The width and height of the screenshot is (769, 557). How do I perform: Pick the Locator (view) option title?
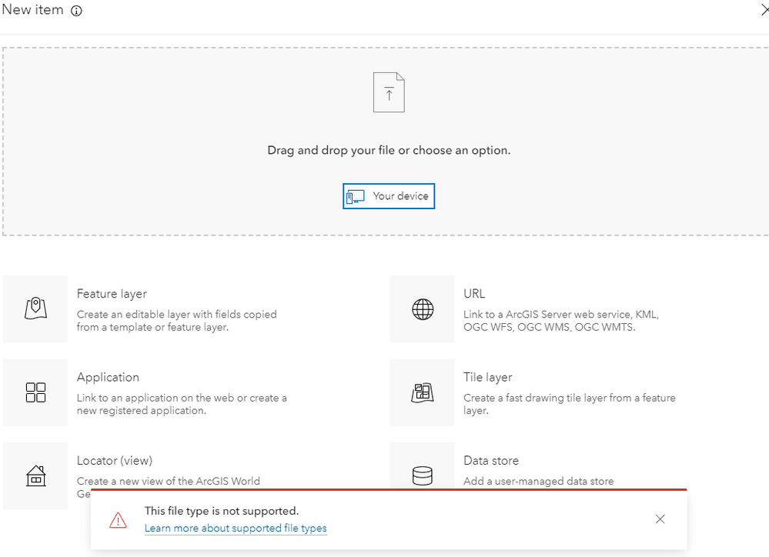115,460
